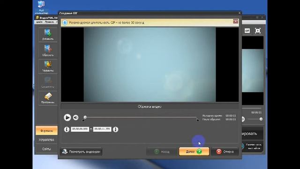Open the Эффекты effects tool in the sidebar

48,66
